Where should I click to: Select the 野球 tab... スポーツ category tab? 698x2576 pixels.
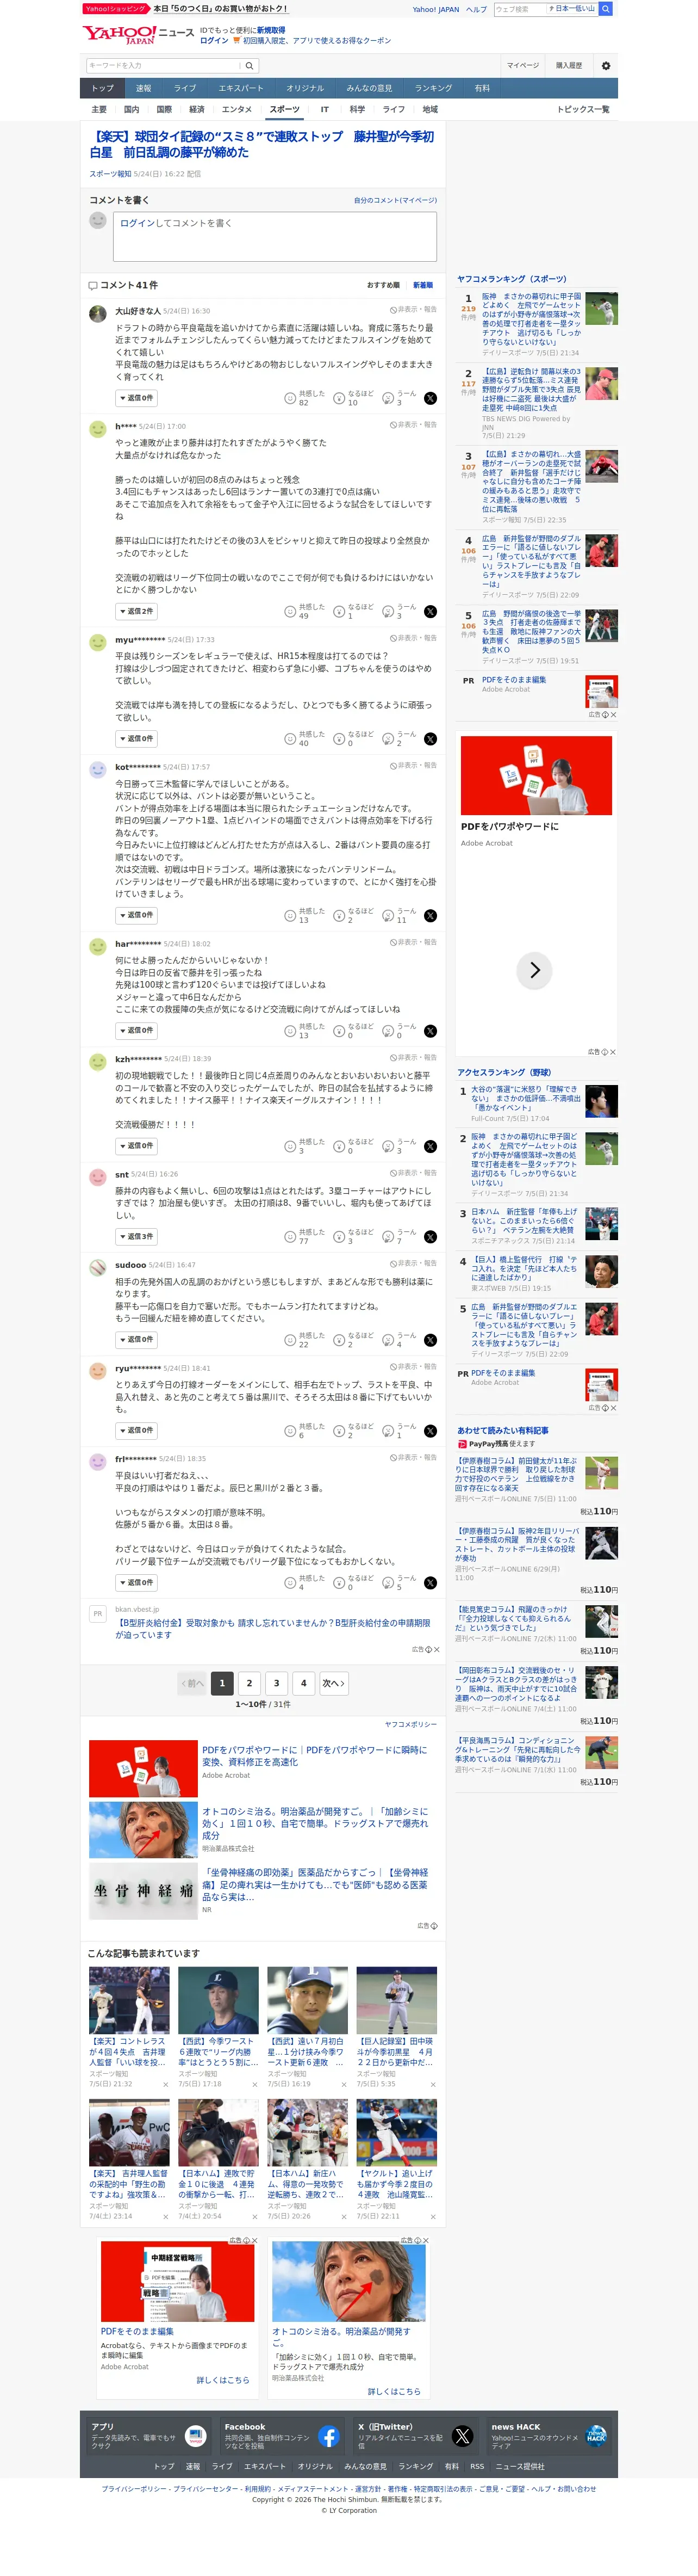pyautogui.click(x=284, y=109)
